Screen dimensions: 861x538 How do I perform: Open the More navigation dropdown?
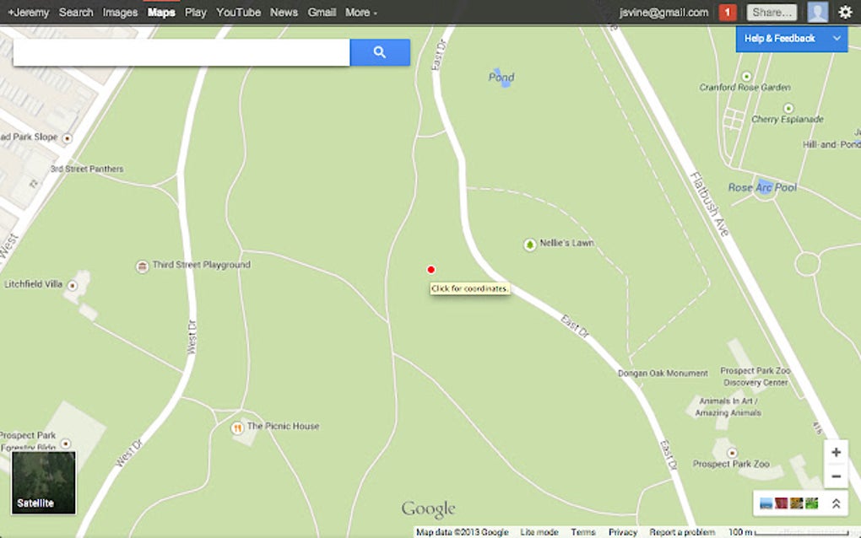click(x=360, y=12)
